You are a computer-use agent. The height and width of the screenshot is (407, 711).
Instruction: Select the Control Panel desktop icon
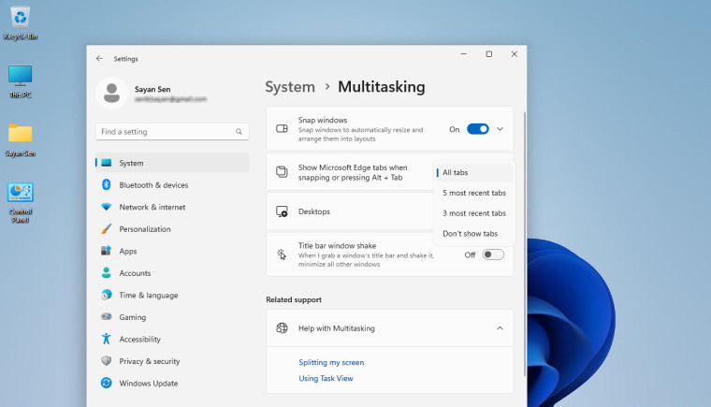(x=21, y=203)
